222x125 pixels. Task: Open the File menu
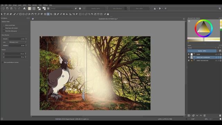point(2,5)
